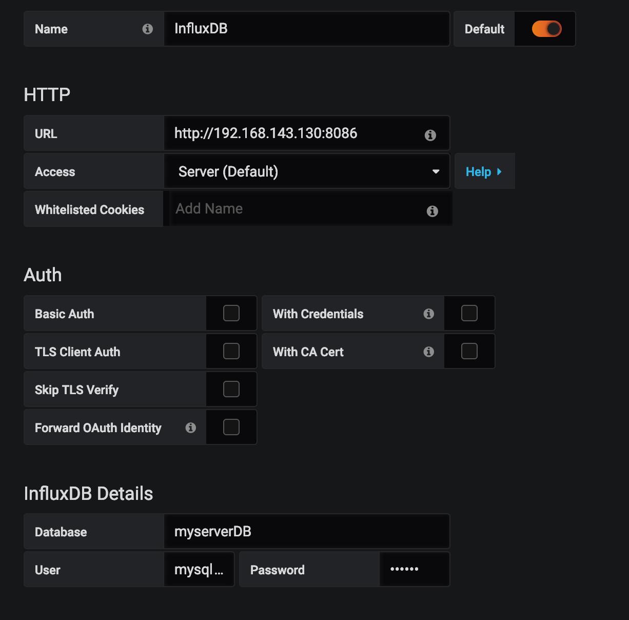This screenshot has height=620, width=629.
Task: Click the With Credentials info icon
Action: [x=429, y=314]
